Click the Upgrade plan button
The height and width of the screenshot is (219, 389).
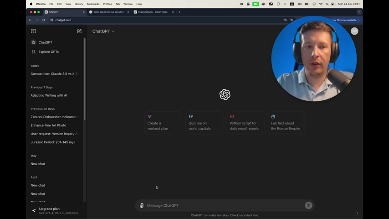click(55, 211)
